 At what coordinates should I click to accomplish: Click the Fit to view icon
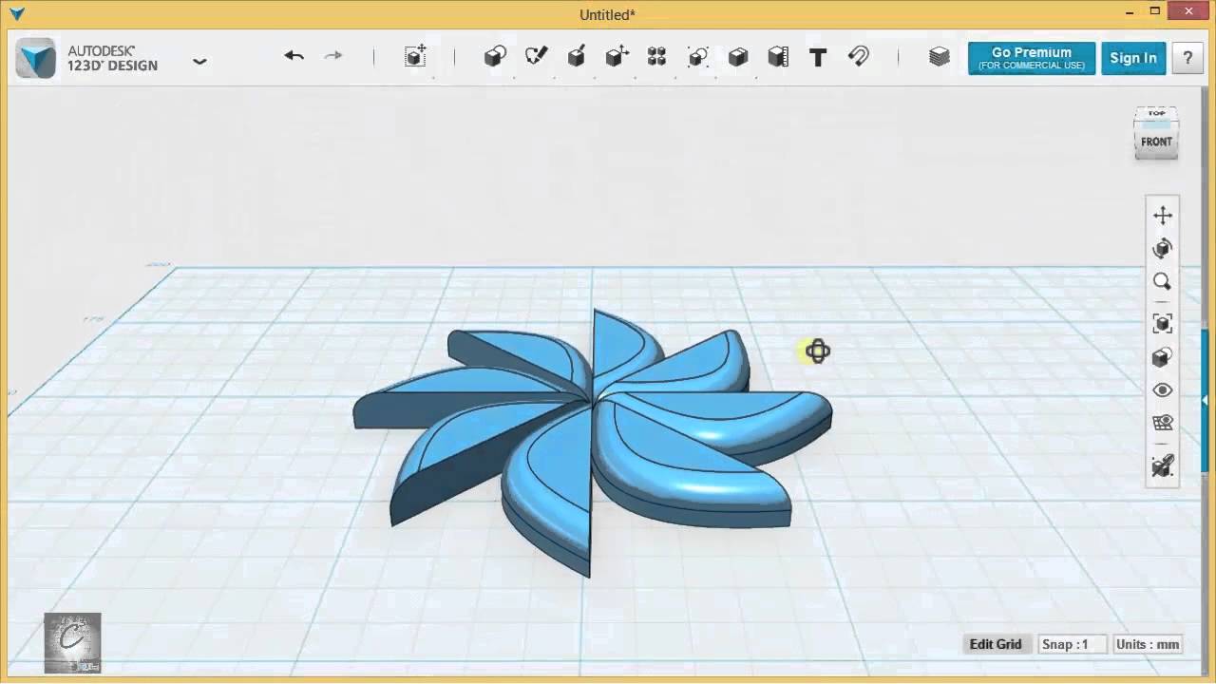(1163, 324)
